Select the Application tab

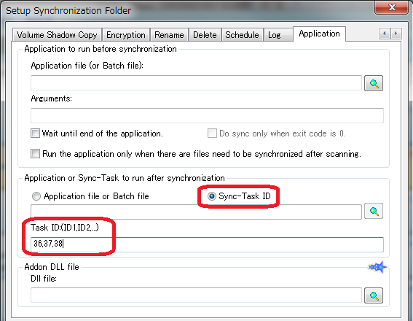point(319,34)
